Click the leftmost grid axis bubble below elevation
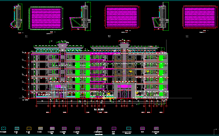The image size is (219, 136). pyautogui.click(x=37, y=106)
